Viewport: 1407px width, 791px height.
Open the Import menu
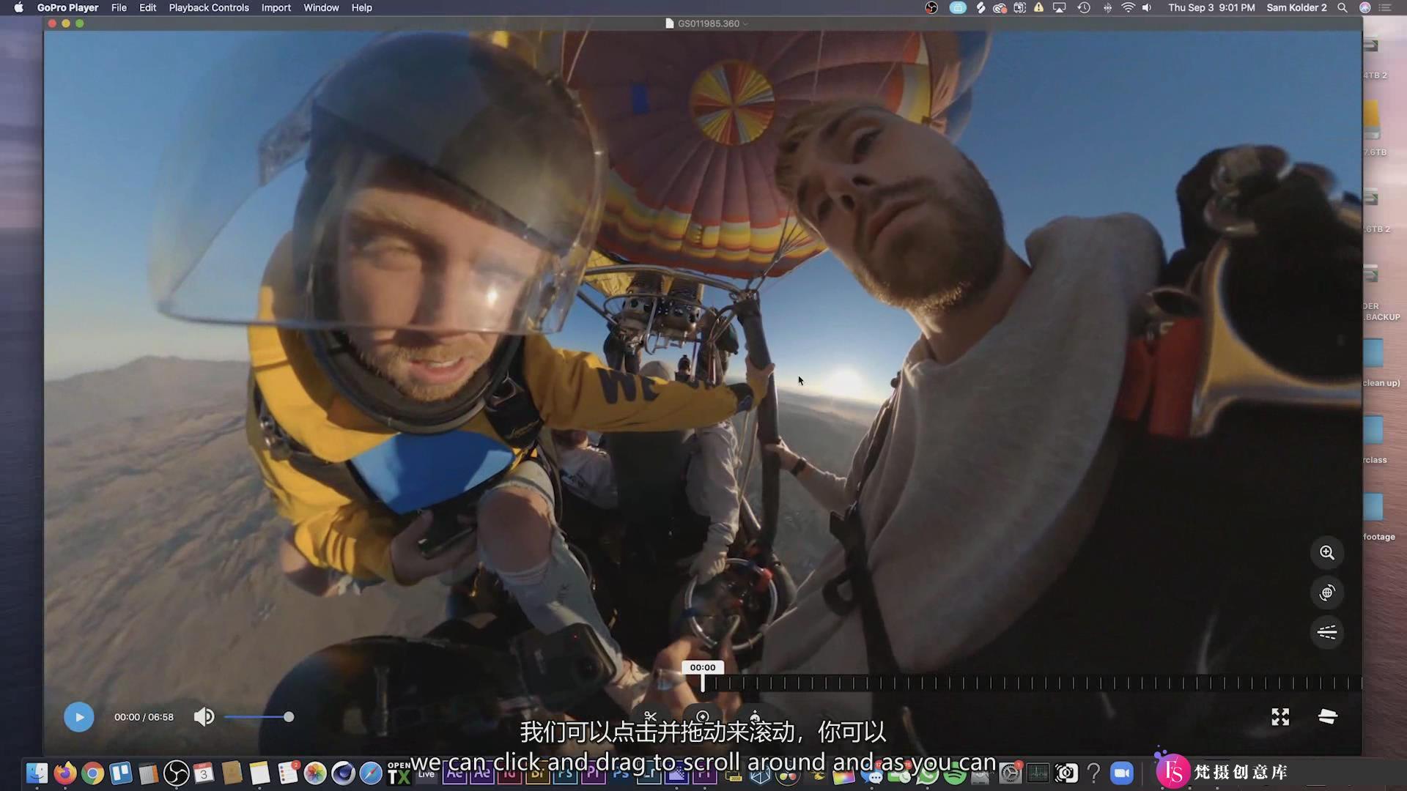(276, 8)
